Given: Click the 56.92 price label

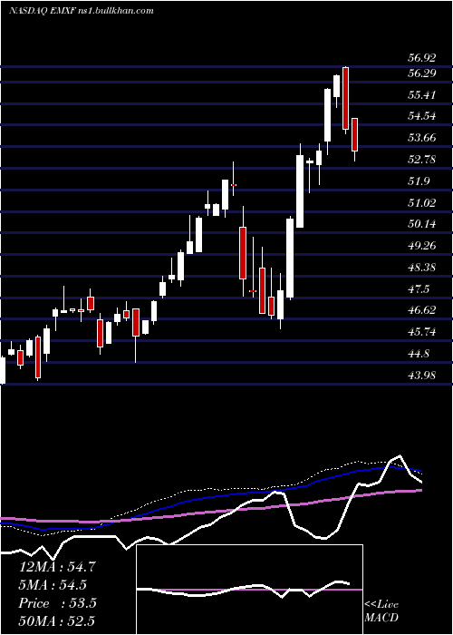Looking at the screenshot, I should [x=422, y=58].
